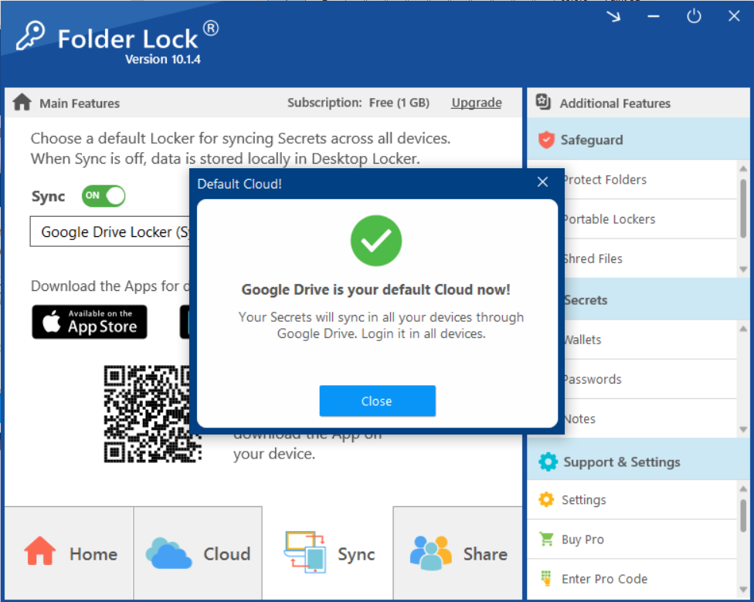Click the Buy Pro shopping cart icon
Image resolution: width=754 pixels, height=602 pixels.
pos(546,539)
